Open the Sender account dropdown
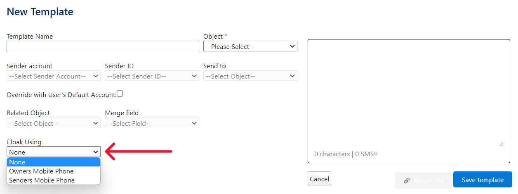 tap(54, 76)
